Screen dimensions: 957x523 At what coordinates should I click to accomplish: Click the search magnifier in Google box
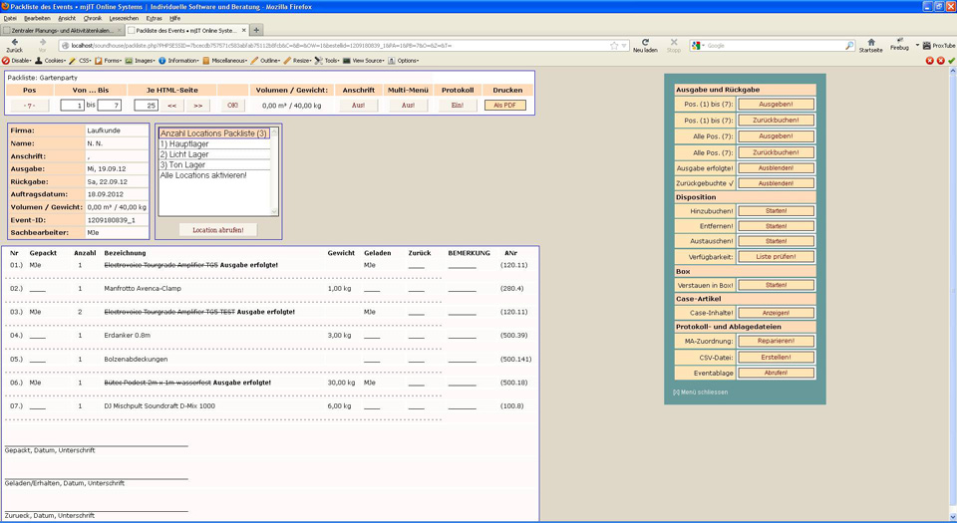[849, 46]
